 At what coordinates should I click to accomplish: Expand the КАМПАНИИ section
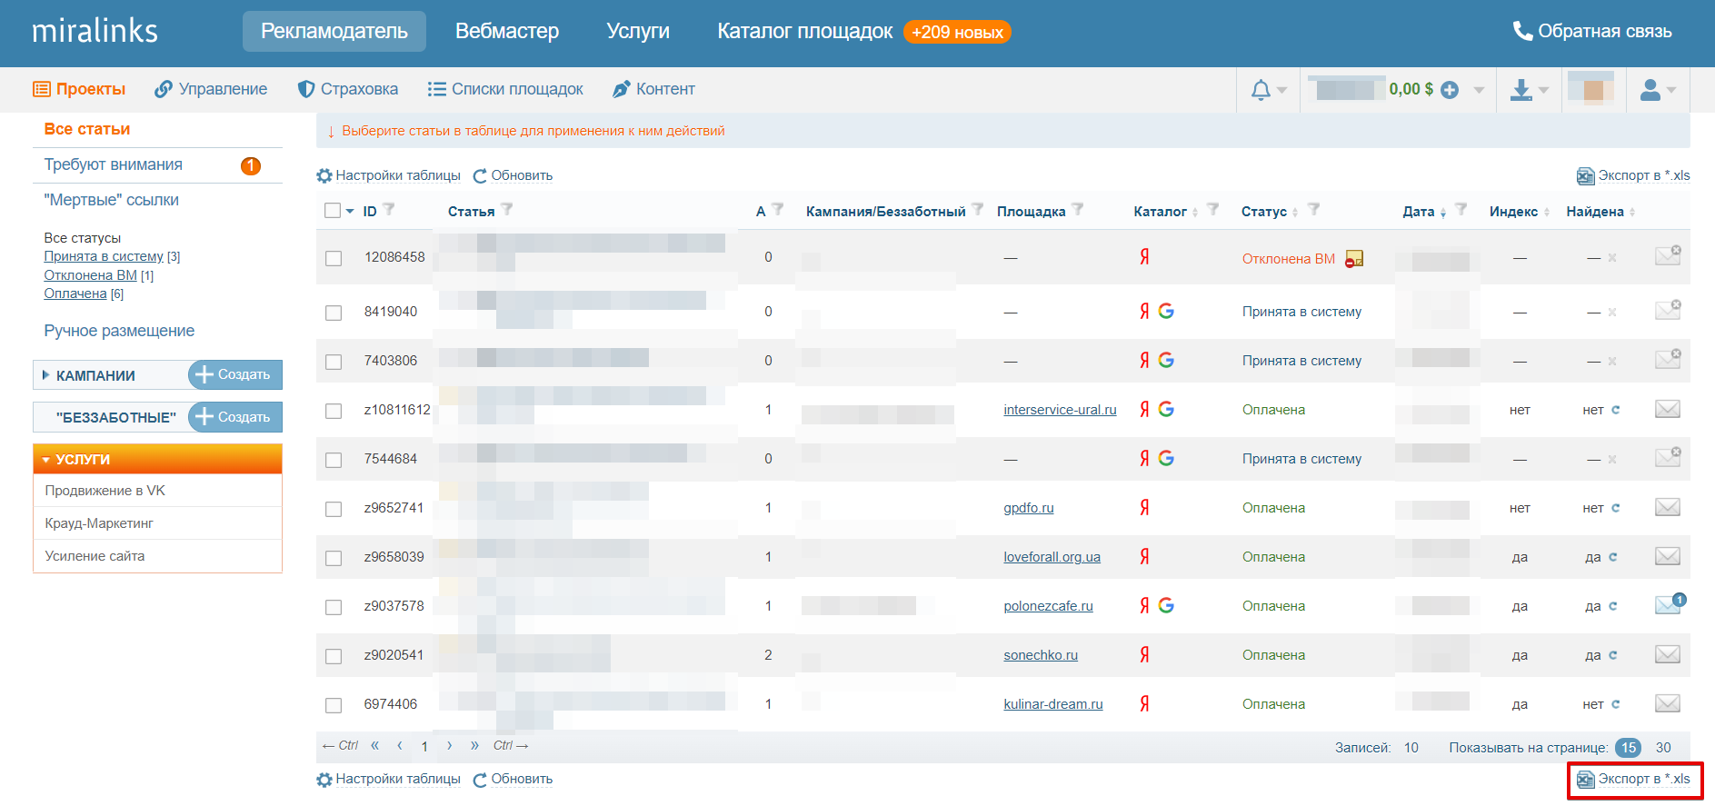point(45,375)
